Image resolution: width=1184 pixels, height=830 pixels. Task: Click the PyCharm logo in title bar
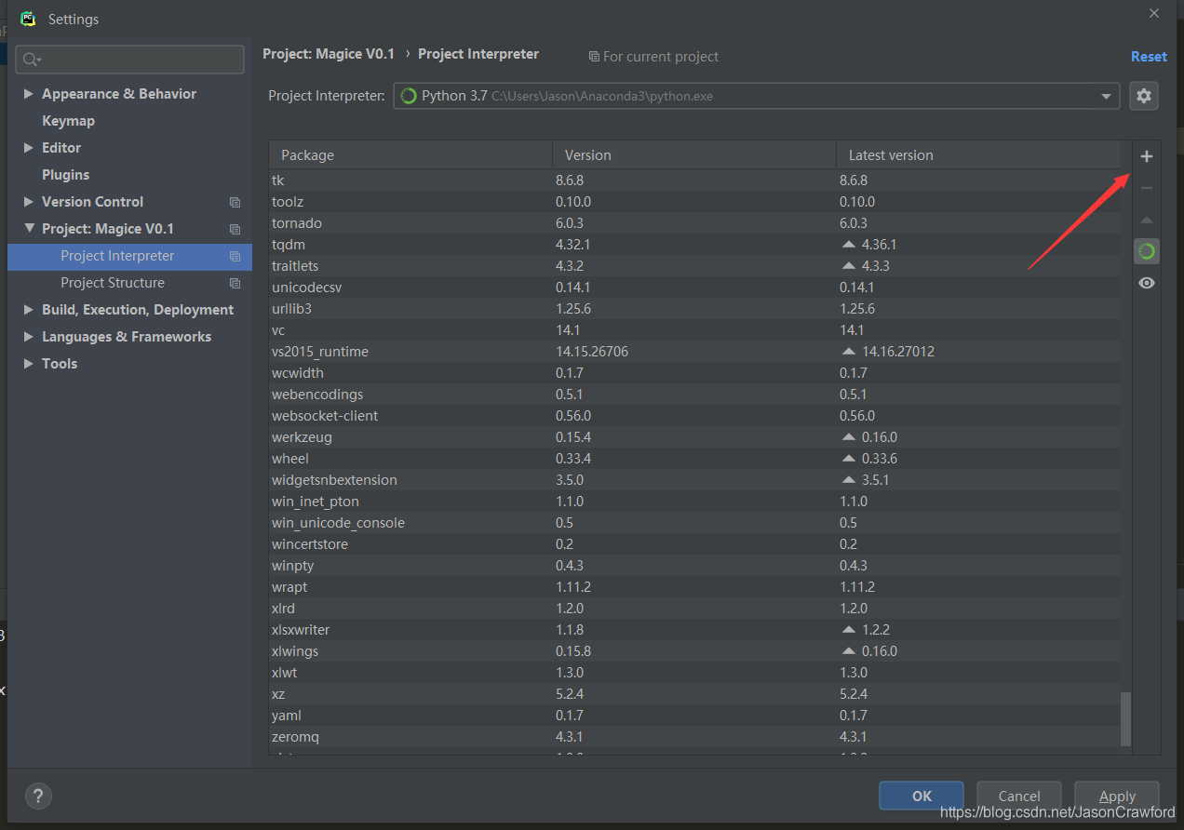28,19
